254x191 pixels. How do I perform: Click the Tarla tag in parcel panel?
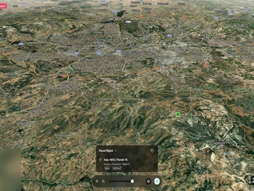point(107,168)
